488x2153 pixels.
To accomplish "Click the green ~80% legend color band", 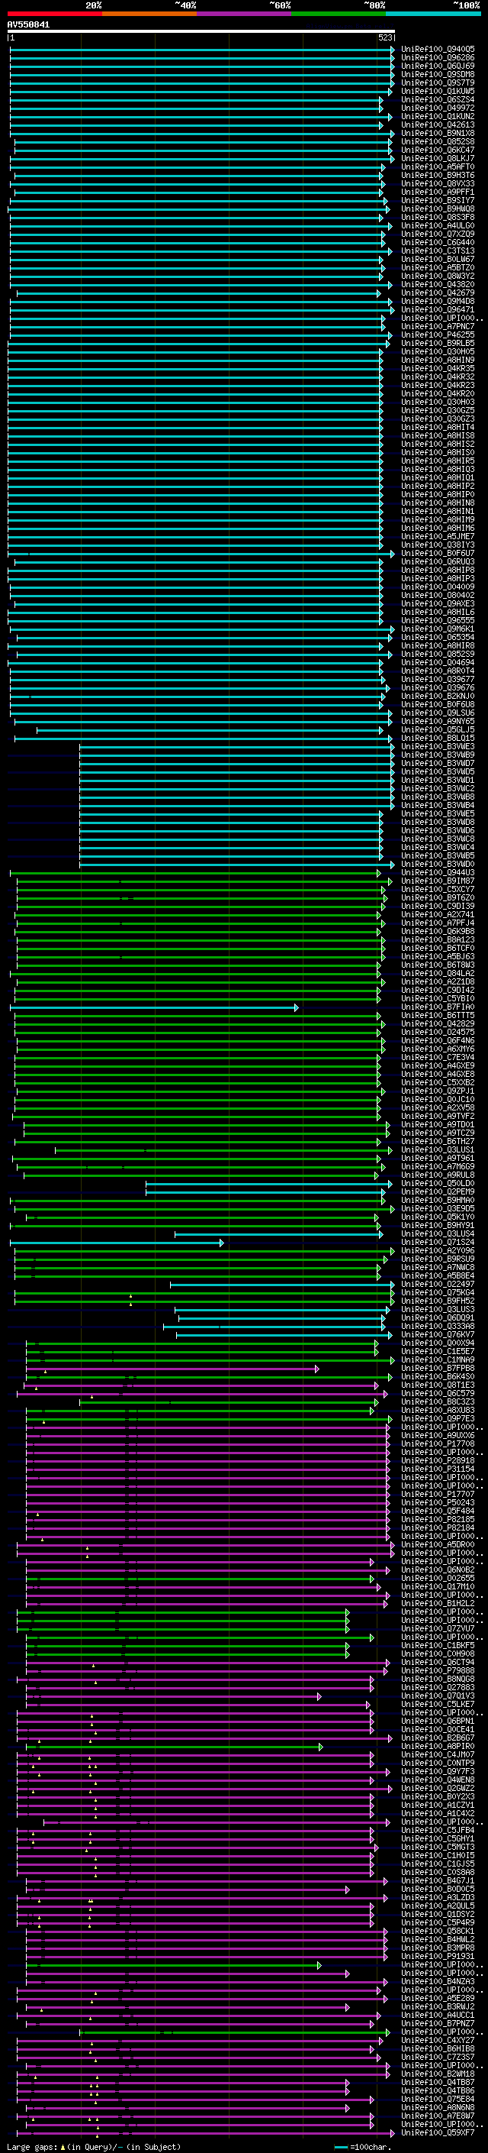I will click(x=339, y=14).
